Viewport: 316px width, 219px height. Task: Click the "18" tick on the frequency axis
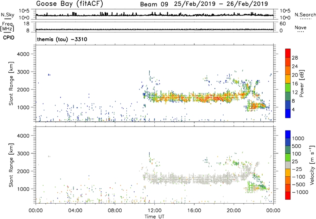click(x=26, y=24)
